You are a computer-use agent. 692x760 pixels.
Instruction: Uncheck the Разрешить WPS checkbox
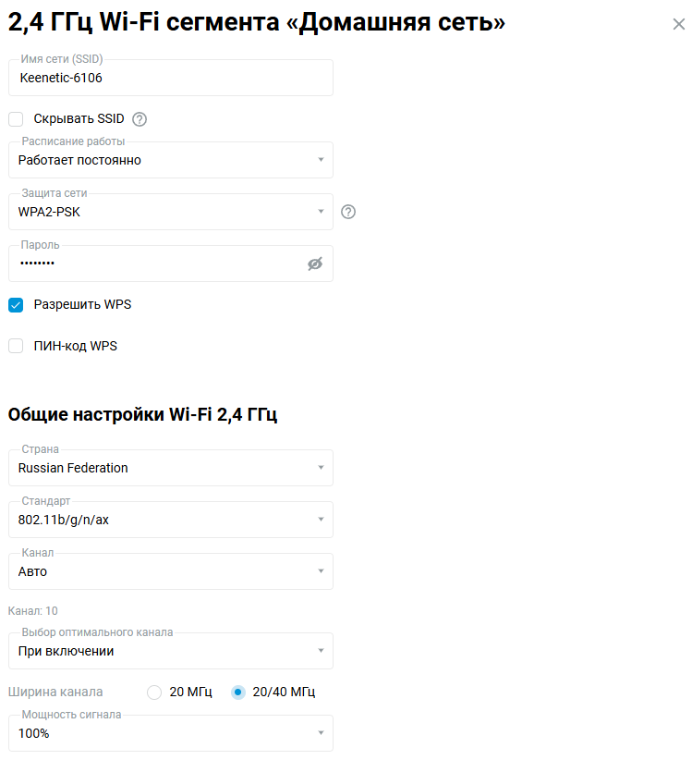click(16, 304)
